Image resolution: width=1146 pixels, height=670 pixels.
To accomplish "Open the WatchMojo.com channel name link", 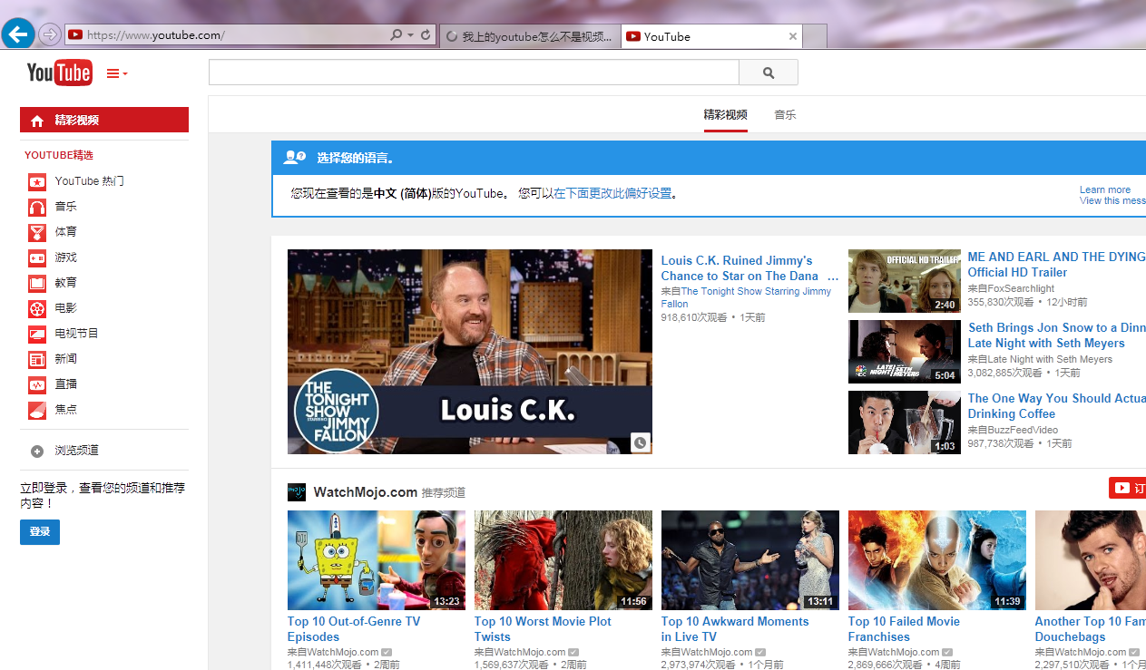I will tap(366, 492).
